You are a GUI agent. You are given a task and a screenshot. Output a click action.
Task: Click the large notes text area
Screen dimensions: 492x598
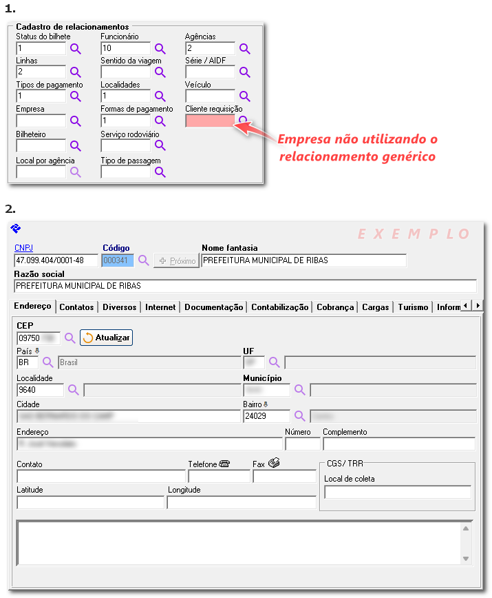pyautogui.click(x=239, y=543)
